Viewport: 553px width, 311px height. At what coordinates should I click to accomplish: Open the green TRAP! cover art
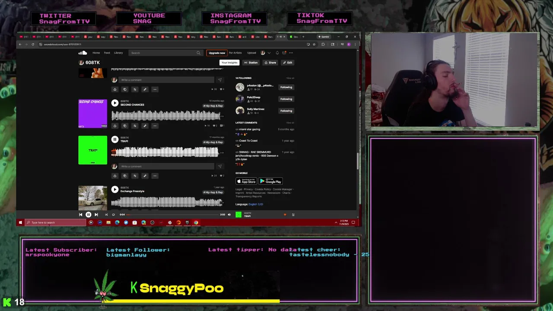point(92,150)
